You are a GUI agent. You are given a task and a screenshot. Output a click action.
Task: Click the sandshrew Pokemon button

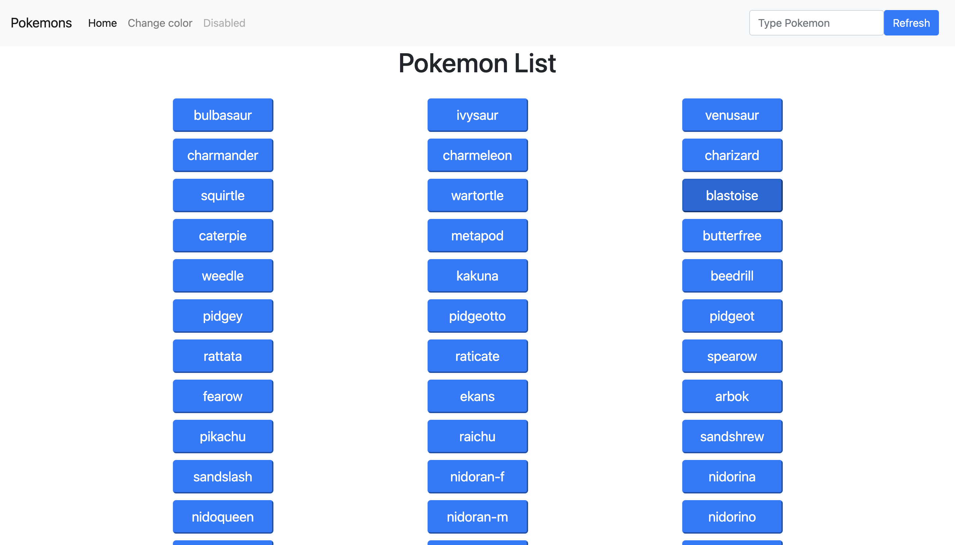pyautogui.click(x=732, y=436)
